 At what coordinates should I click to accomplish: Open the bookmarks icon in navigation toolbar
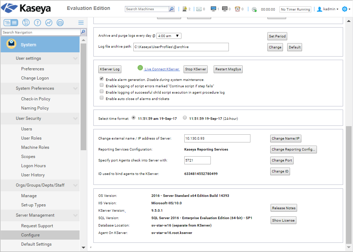tap(26, 23)
